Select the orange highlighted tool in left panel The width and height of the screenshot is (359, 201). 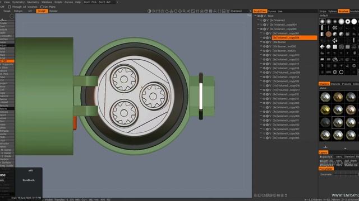[7, 61]
